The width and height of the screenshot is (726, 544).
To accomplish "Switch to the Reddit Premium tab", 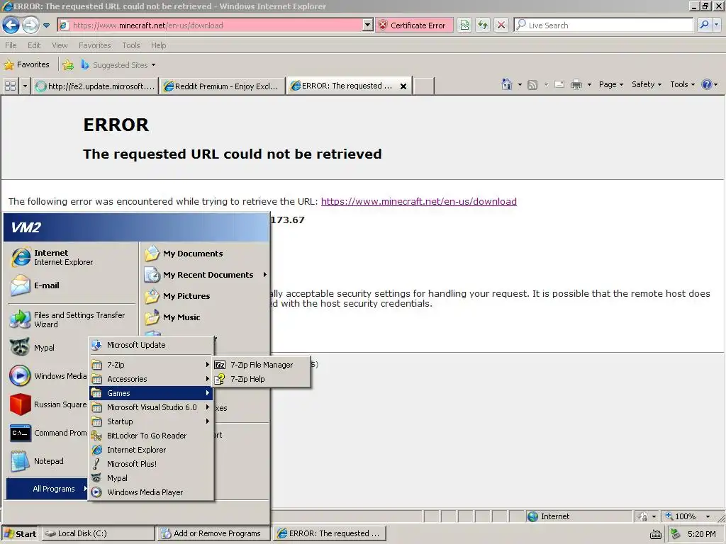I will pyautogui.click(x=222, y=86).
